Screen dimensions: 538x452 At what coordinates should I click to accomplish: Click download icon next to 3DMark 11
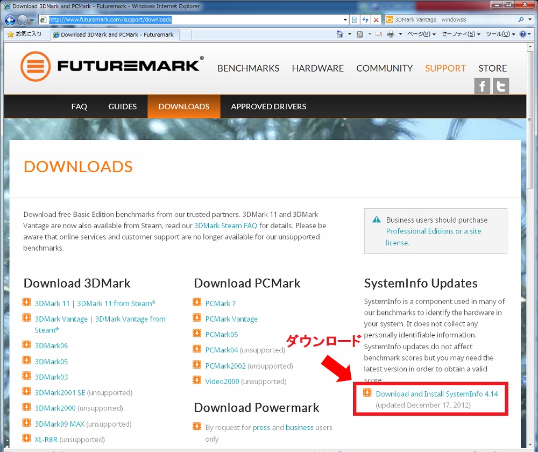[26, 302]
